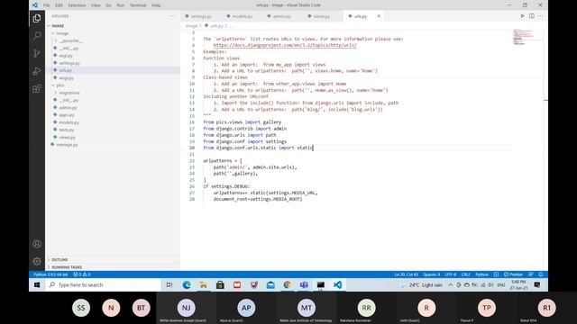Open Task View on the taskbar
The image size is (577, 324).
click(x=169, y=284)
